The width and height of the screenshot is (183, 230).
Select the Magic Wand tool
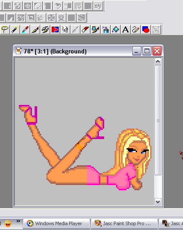[15, 29]
